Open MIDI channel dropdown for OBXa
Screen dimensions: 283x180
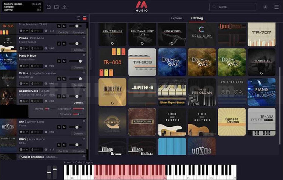[x=24, y=149]
